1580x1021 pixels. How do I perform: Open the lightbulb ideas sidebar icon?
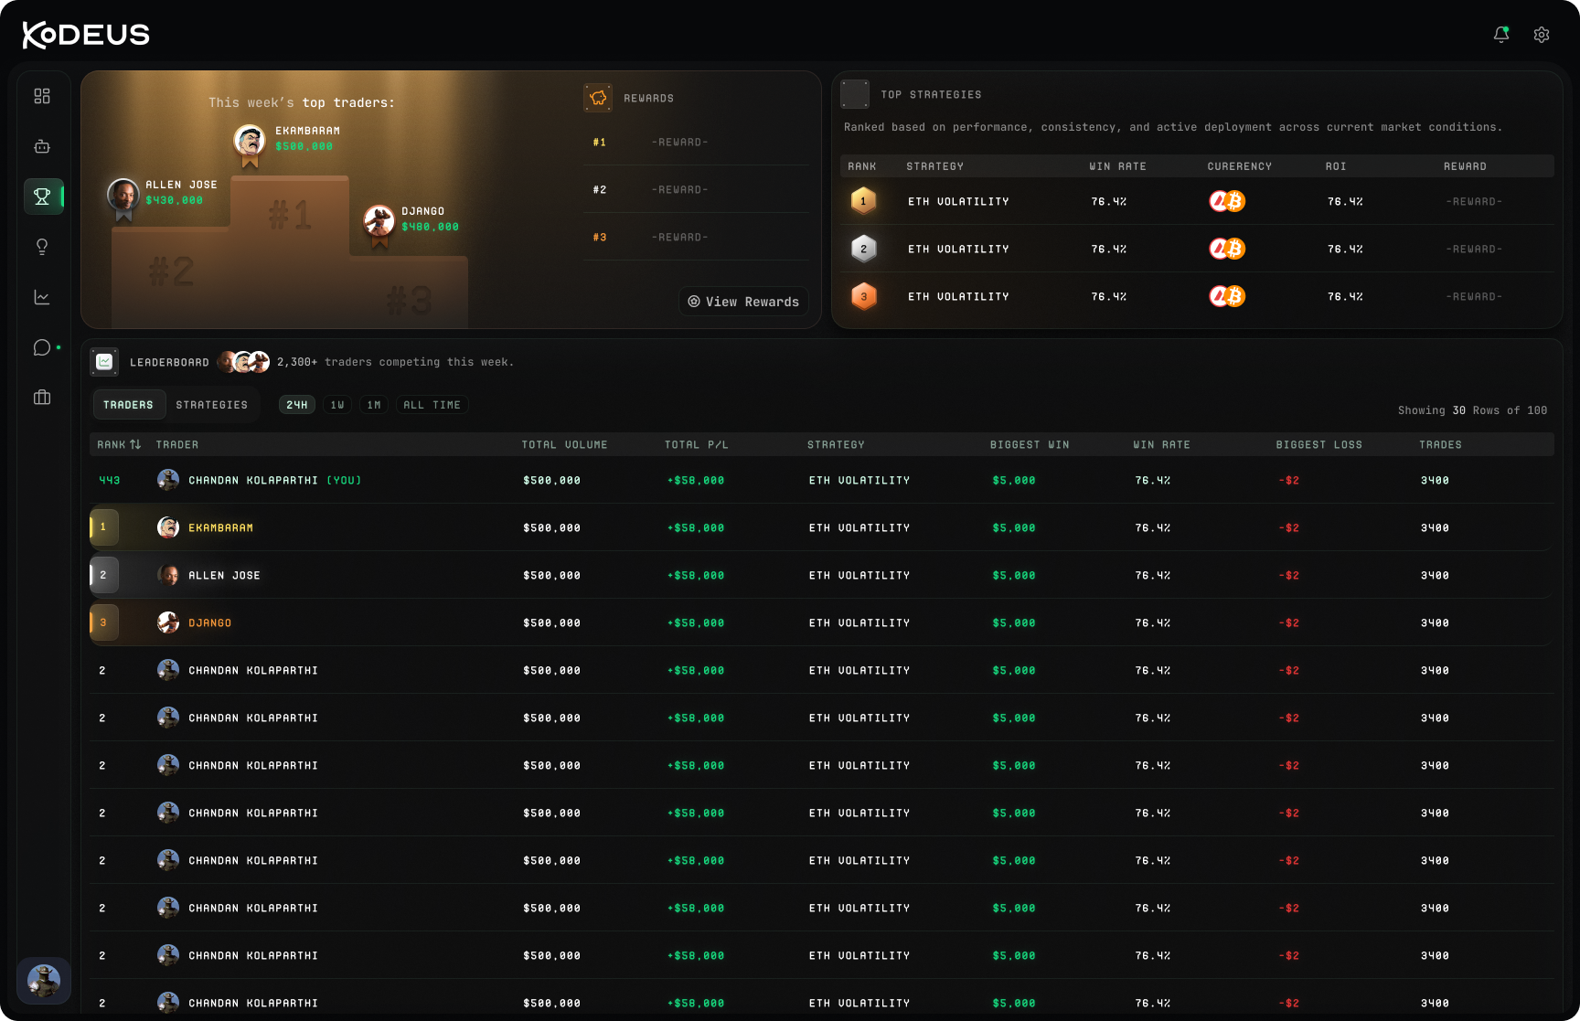point(42,247)
